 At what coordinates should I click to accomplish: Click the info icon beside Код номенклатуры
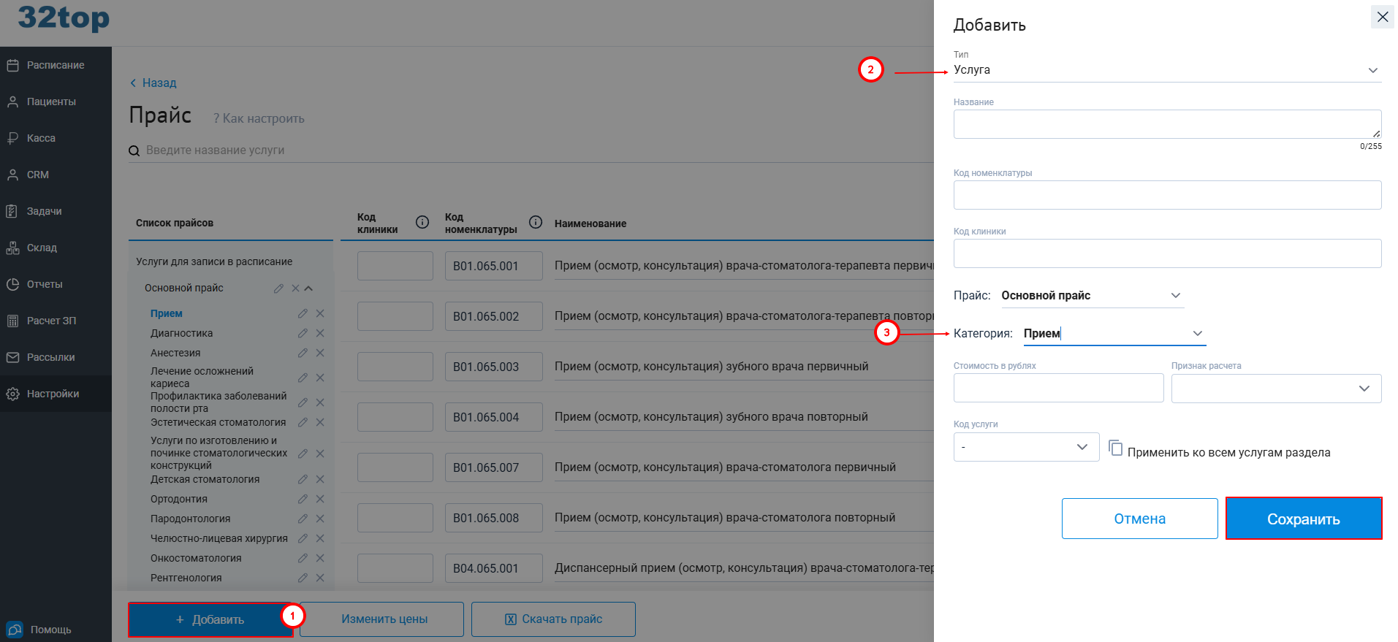click(x=536, y=222)
